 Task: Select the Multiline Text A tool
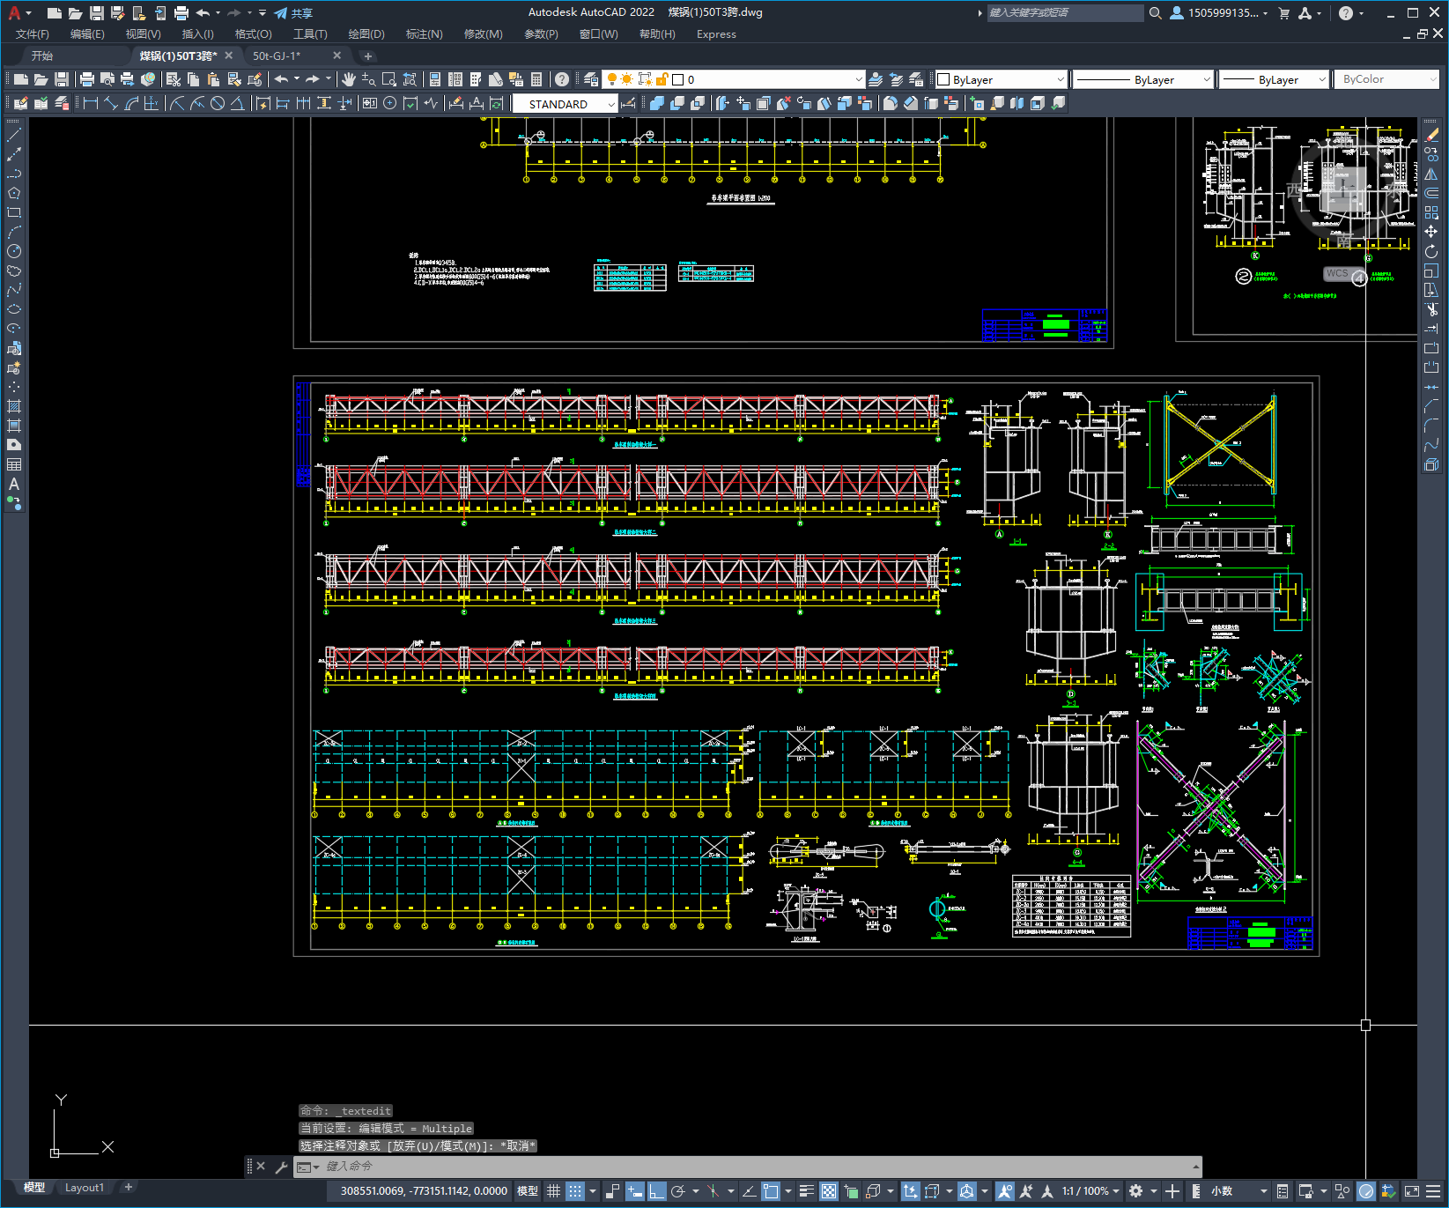click(x=14, y=484)
